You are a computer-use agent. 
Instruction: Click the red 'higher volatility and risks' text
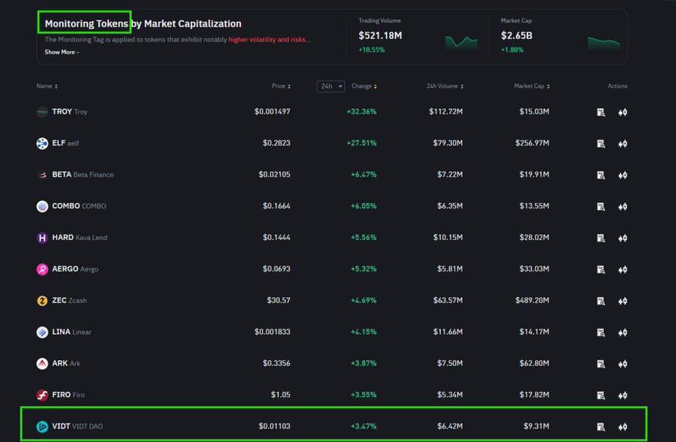pos(269,40)
